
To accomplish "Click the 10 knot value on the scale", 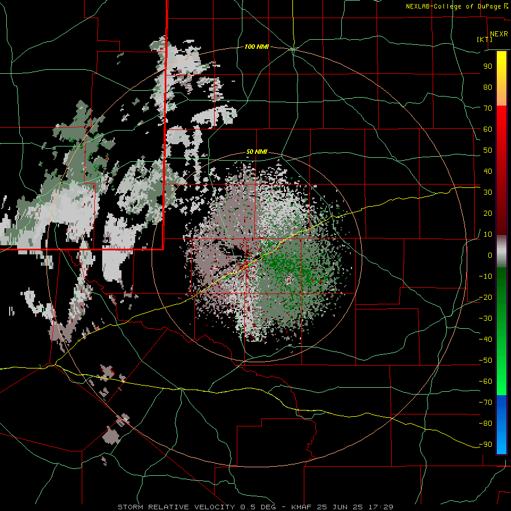I will pyautogui.click(x=488, y=234).
